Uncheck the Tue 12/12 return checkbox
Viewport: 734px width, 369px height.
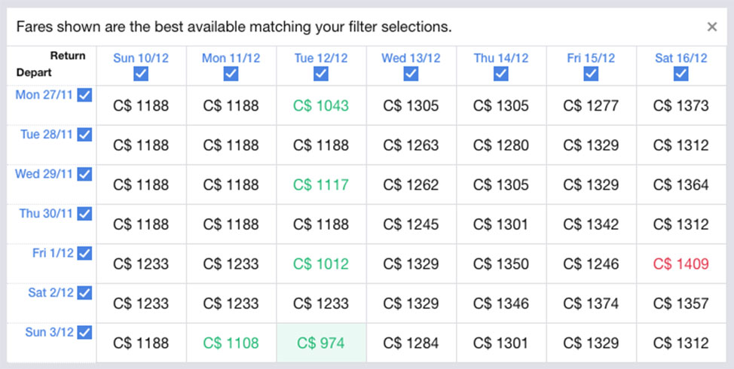(x=321, y=74)
